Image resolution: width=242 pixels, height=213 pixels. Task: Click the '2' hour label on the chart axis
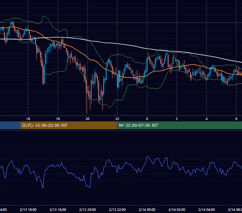177,119
